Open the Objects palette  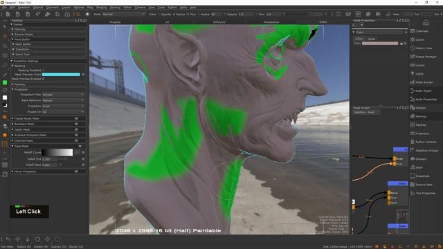click(418, 108)
